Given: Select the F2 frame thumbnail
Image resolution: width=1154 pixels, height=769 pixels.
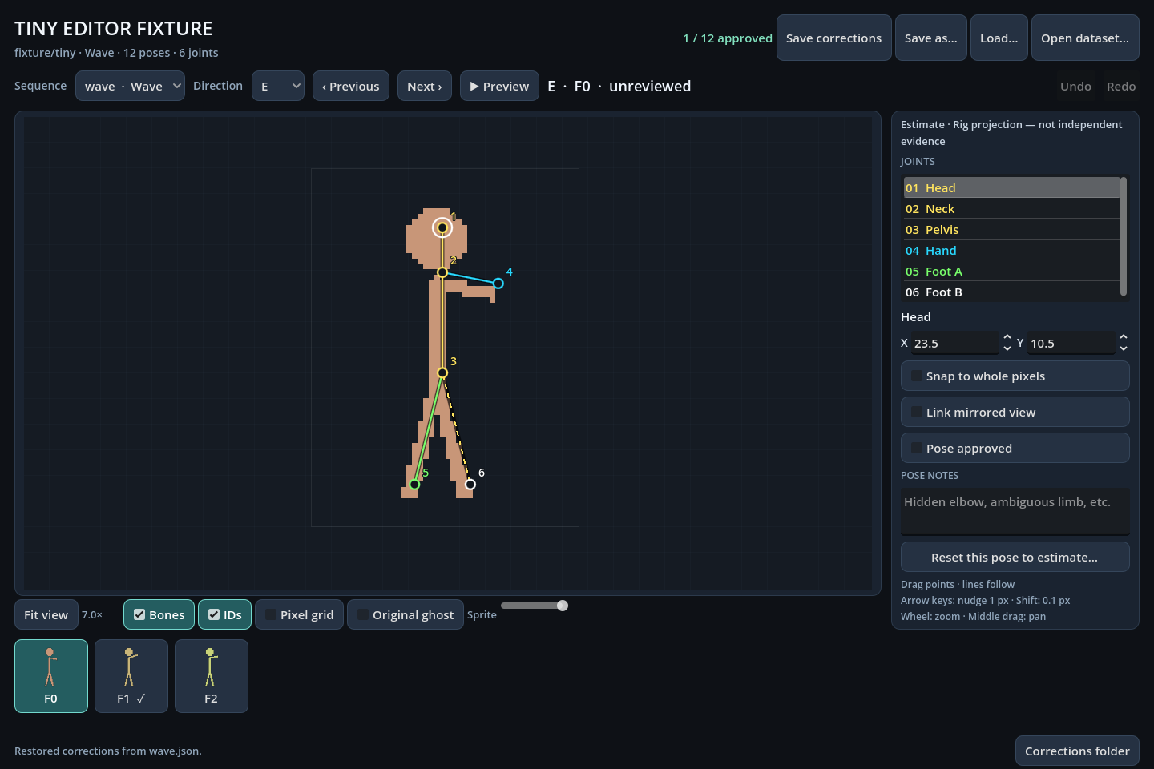Looking at the screenshot, I should (212, 676).
